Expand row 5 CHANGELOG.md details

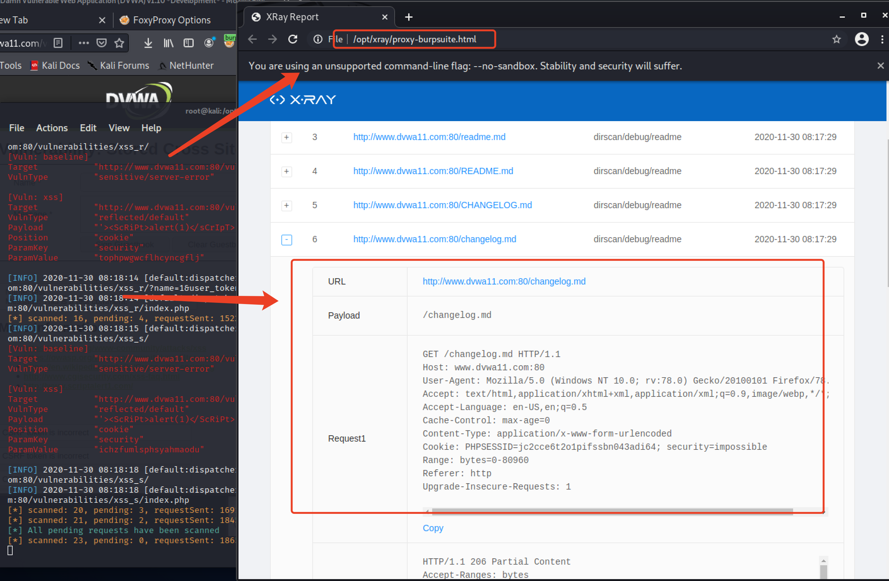(286, 205)
